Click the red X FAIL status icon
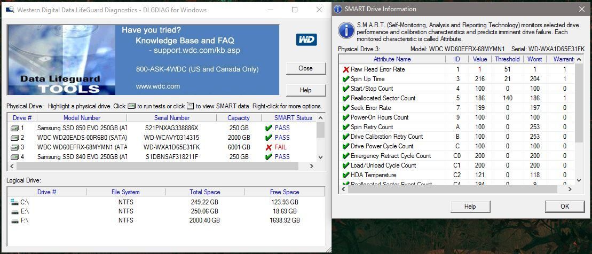592x254 pixels. [269, 147]
